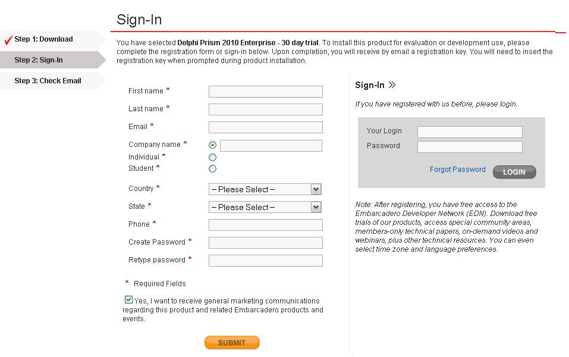
Task: Select the Email input box
Action: click(x=266, y=127)
